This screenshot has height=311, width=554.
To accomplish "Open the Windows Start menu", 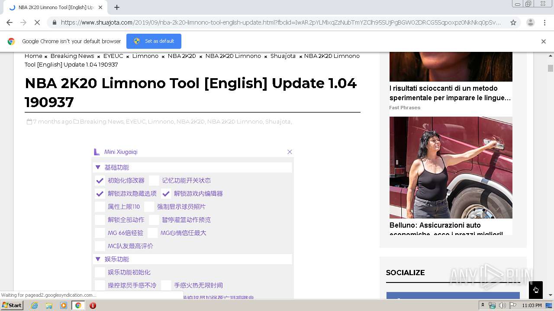I will click(12, 305).
